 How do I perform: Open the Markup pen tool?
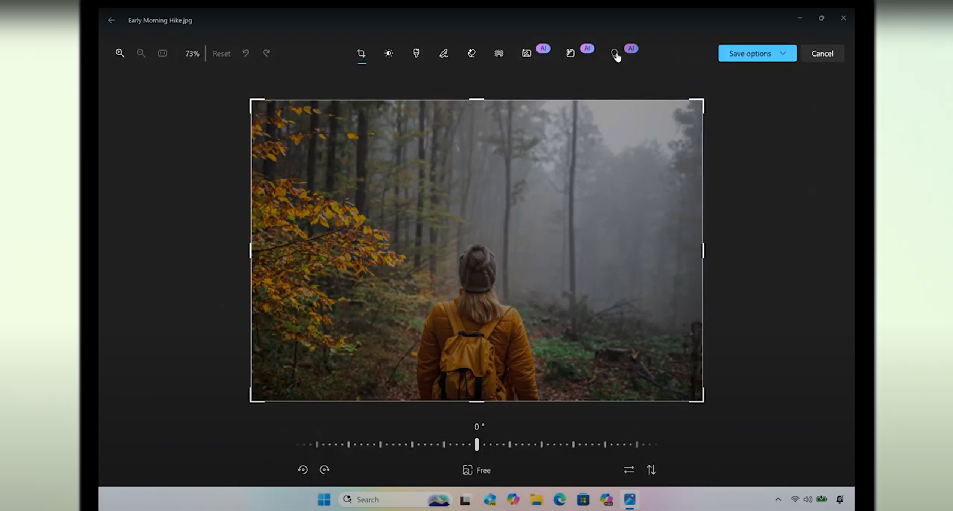(x=444, y=54)
